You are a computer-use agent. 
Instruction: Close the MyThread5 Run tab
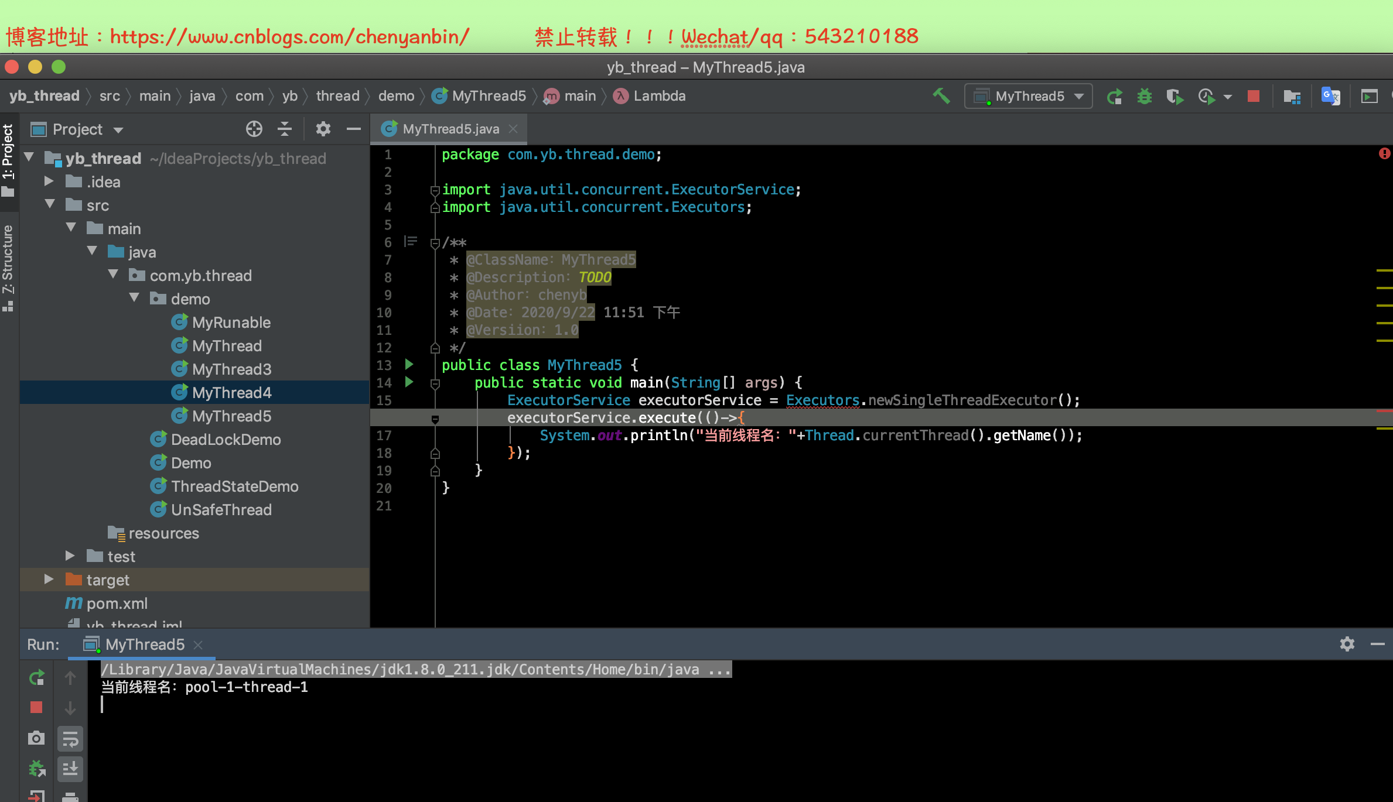[x=198, y=645]
